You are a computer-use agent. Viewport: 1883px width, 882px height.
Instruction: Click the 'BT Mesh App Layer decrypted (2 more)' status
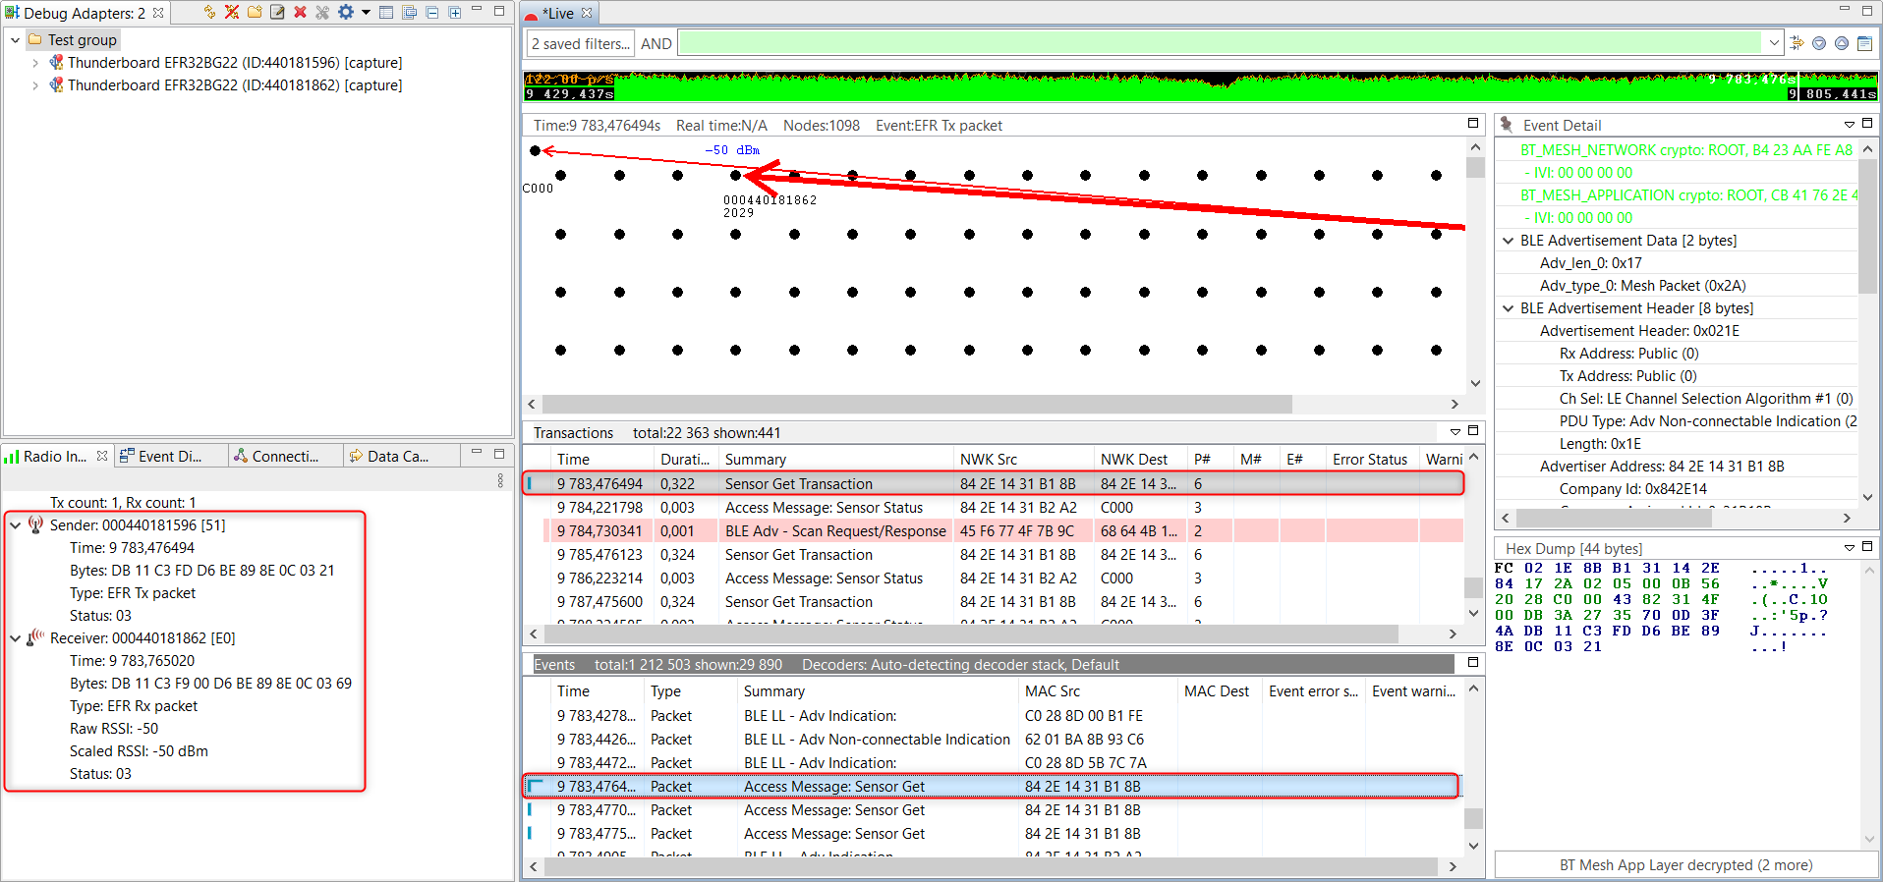coord(1685,864)
